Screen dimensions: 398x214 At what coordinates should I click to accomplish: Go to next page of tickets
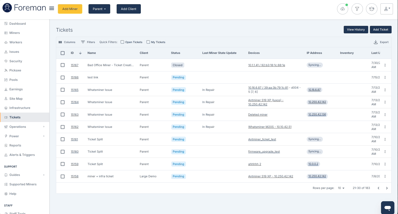pyautogui.click(x=387, y=188)
